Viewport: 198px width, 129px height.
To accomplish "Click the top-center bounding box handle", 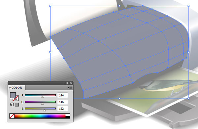I will [x=119, y=6].
